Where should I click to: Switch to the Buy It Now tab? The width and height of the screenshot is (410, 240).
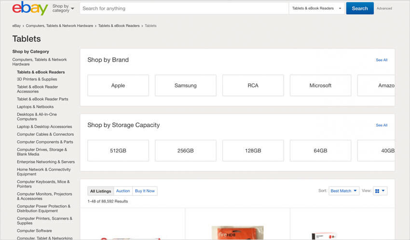point(145,191)
